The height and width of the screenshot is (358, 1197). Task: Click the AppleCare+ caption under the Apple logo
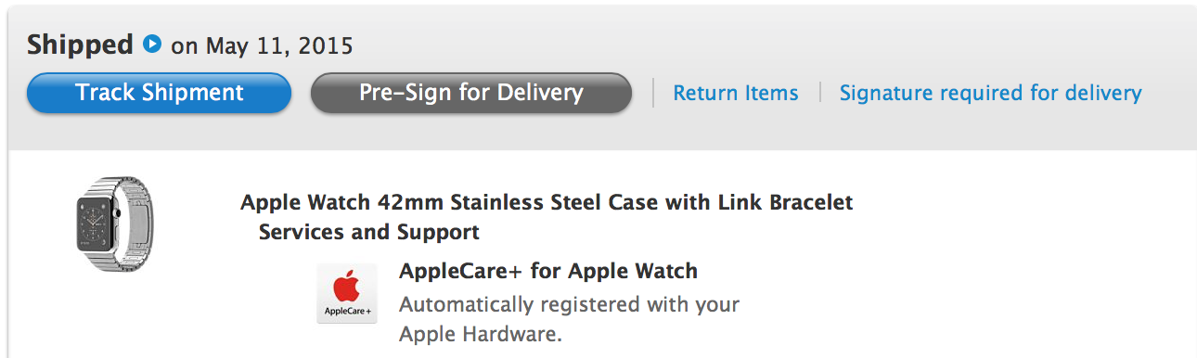[346, 312]
